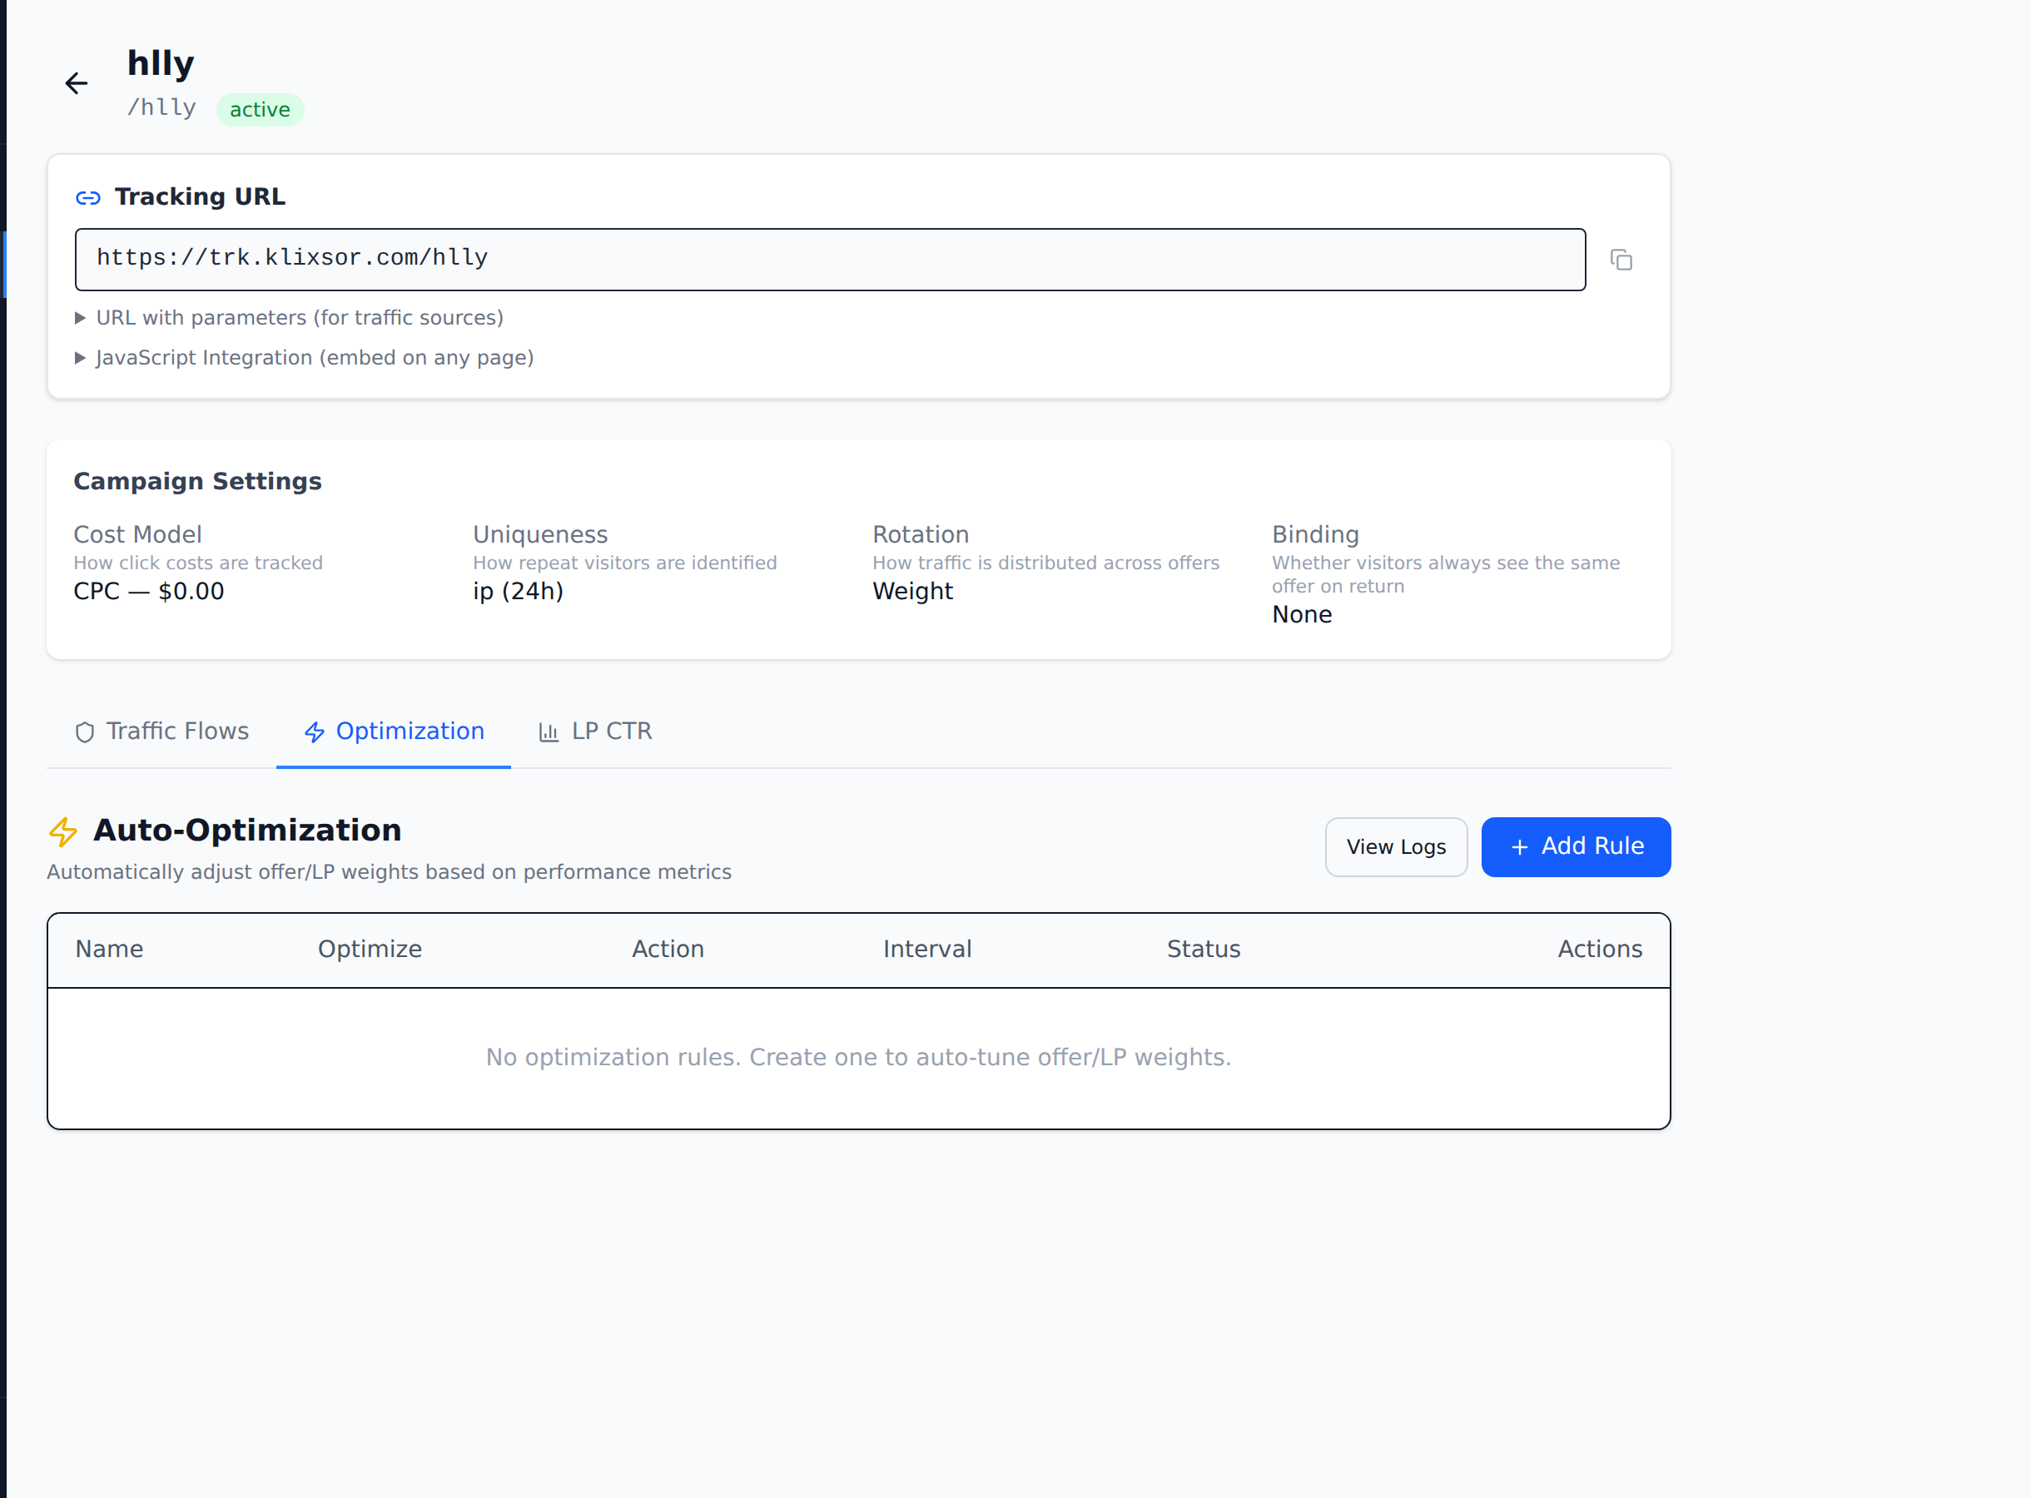Switch to the LP CTR tab
Screen dimensions: 2031x1498
[x=611, y=731]
